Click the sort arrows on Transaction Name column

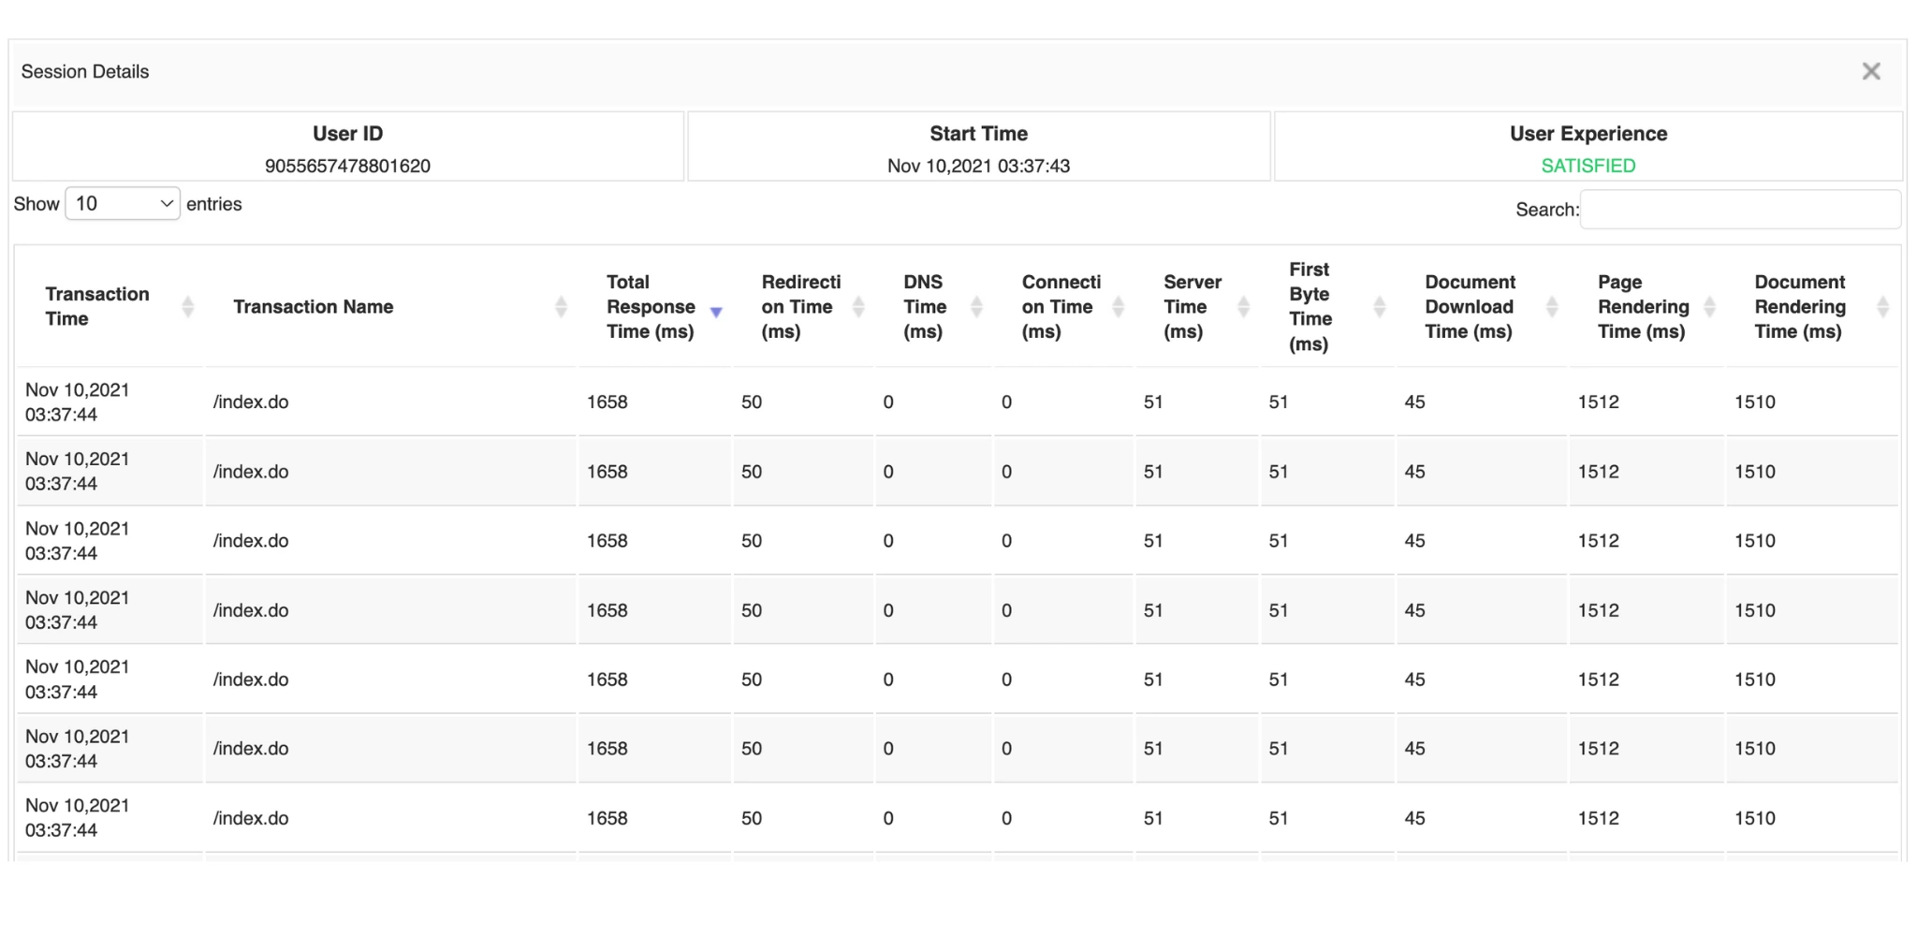click(561, 306)
